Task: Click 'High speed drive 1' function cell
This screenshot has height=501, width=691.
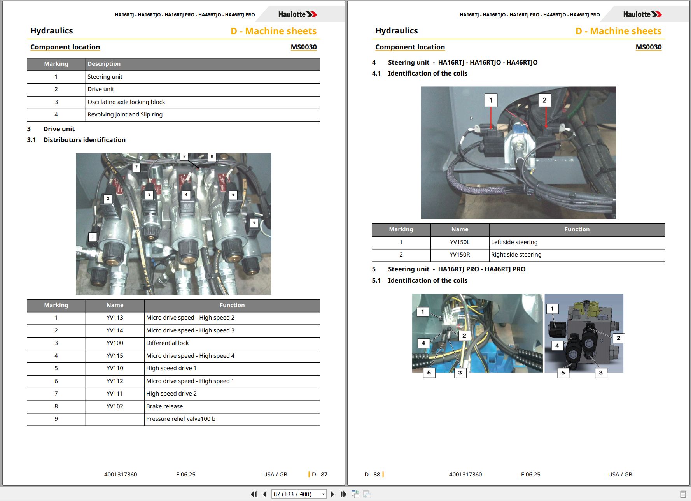Action: pyautogui.click(x=232, y=368)
